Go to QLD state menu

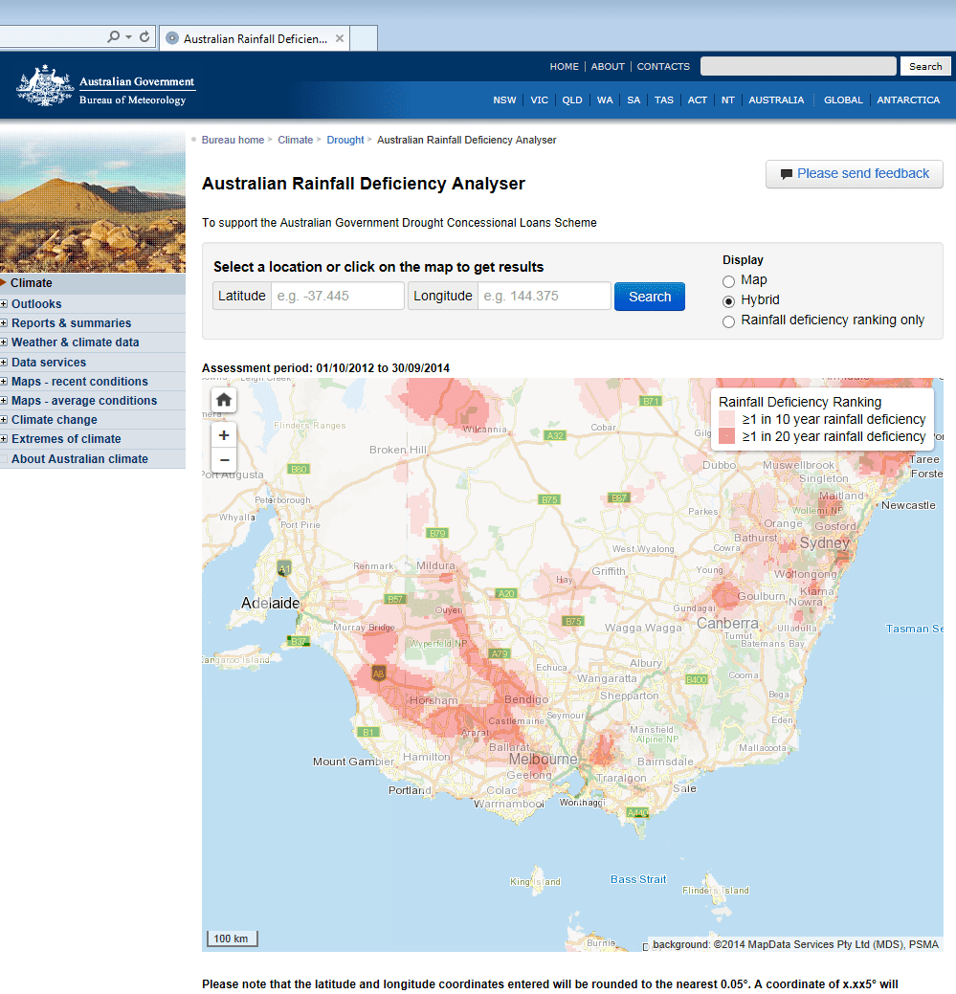(x=572, y=100)
